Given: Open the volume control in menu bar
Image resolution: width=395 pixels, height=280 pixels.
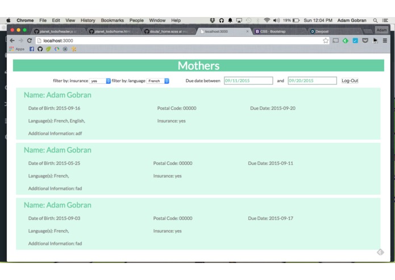Looking at the screenshot, I should pyautogui.click(x=276, y=20).
